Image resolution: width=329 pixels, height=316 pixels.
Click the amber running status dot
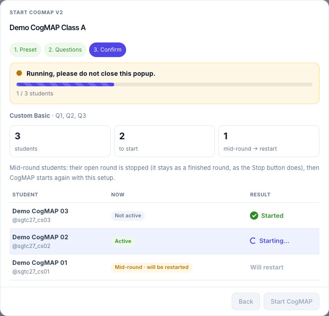[19, 73]
